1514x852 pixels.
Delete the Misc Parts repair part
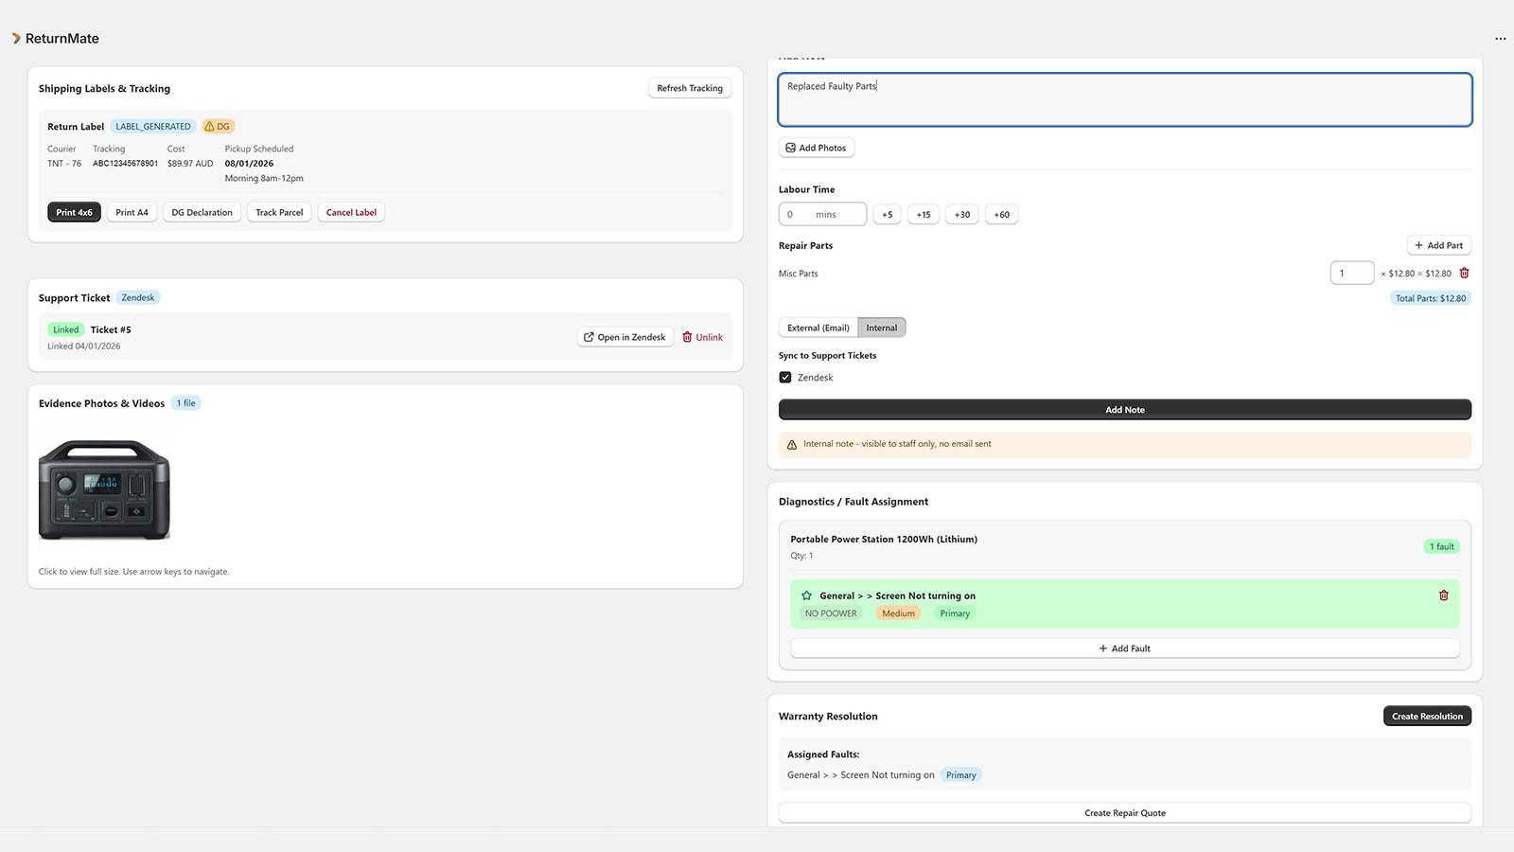coord(1464,273)
